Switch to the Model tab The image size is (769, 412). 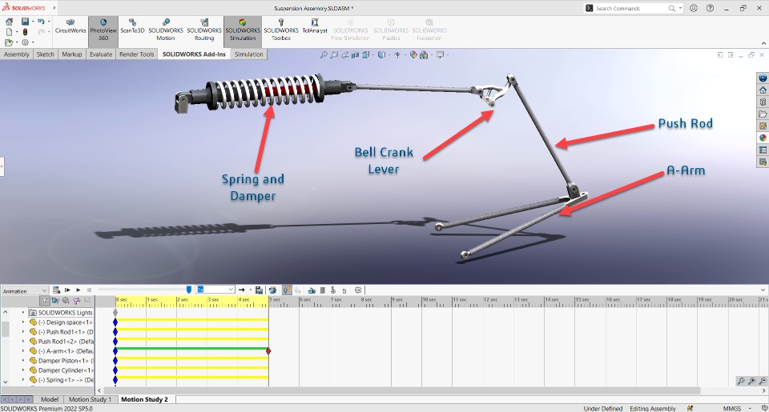point(50,399)
